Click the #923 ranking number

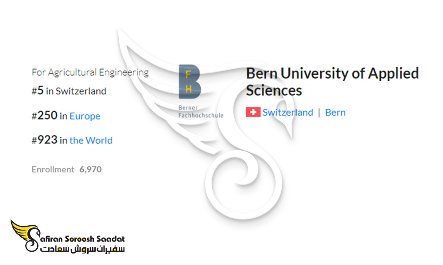[x=44, y=140]
